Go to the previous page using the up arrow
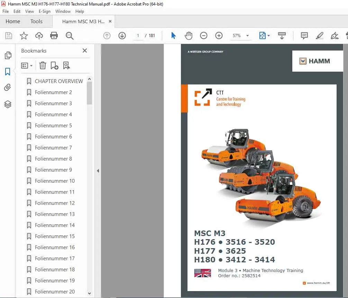 (x=107, y=36)
